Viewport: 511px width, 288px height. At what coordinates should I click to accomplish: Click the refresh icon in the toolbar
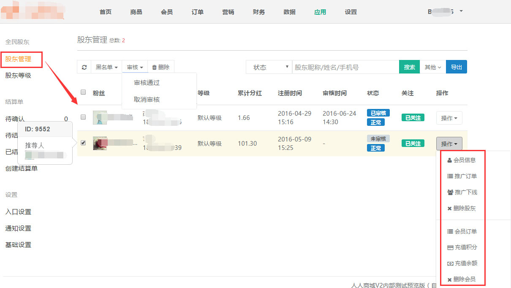pos(84,67)
